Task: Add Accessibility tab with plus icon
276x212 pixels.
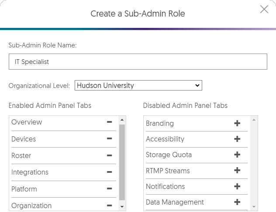Action: coord(237,139)
